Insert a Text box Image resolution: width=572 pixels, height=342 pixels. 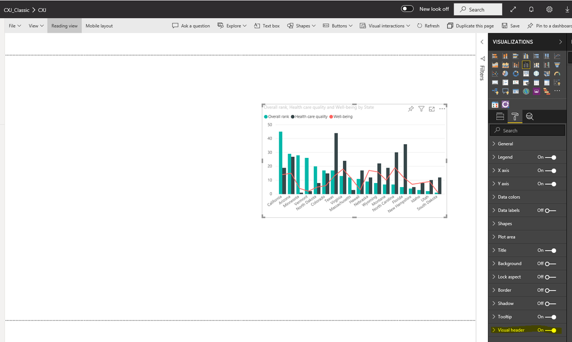click(x=267, y=26)
